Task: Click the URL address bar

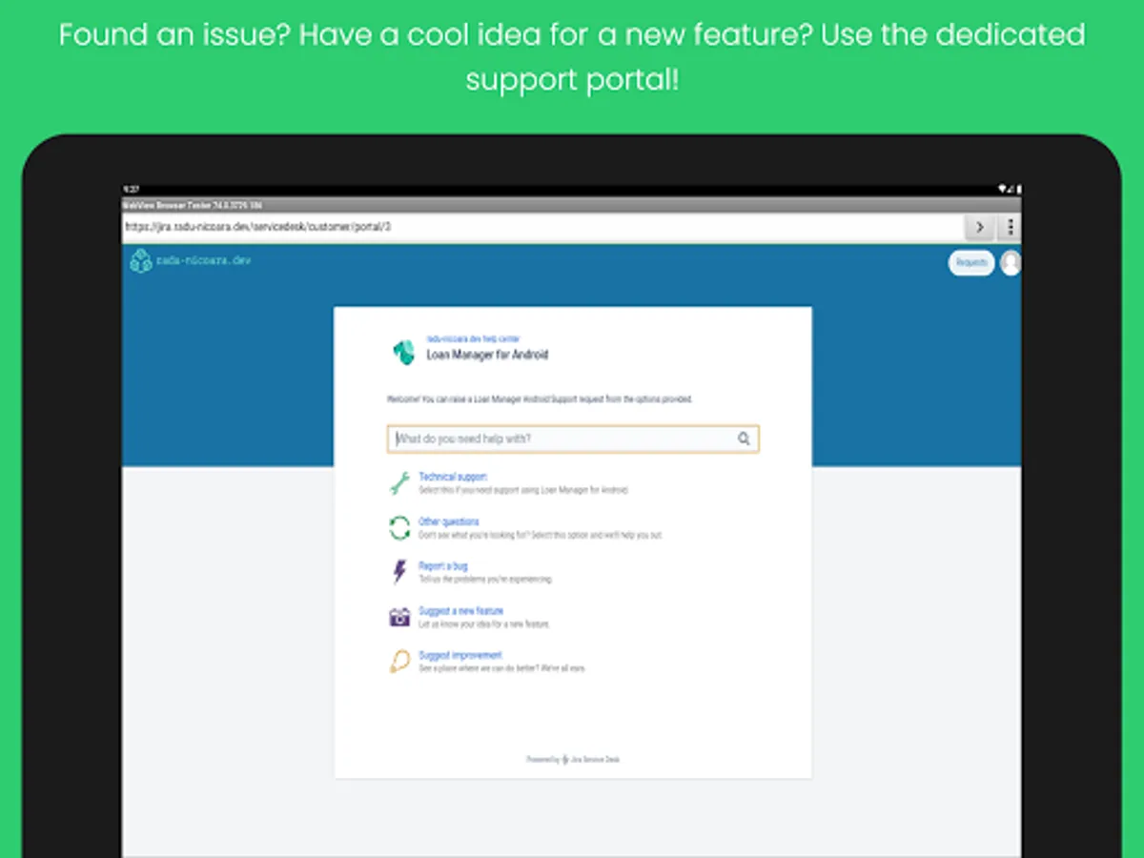Action: (541, 228)
